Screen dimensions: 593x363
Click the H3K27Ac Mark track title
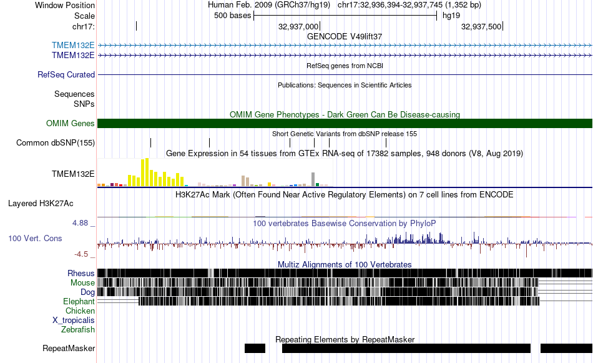point(345,194)
